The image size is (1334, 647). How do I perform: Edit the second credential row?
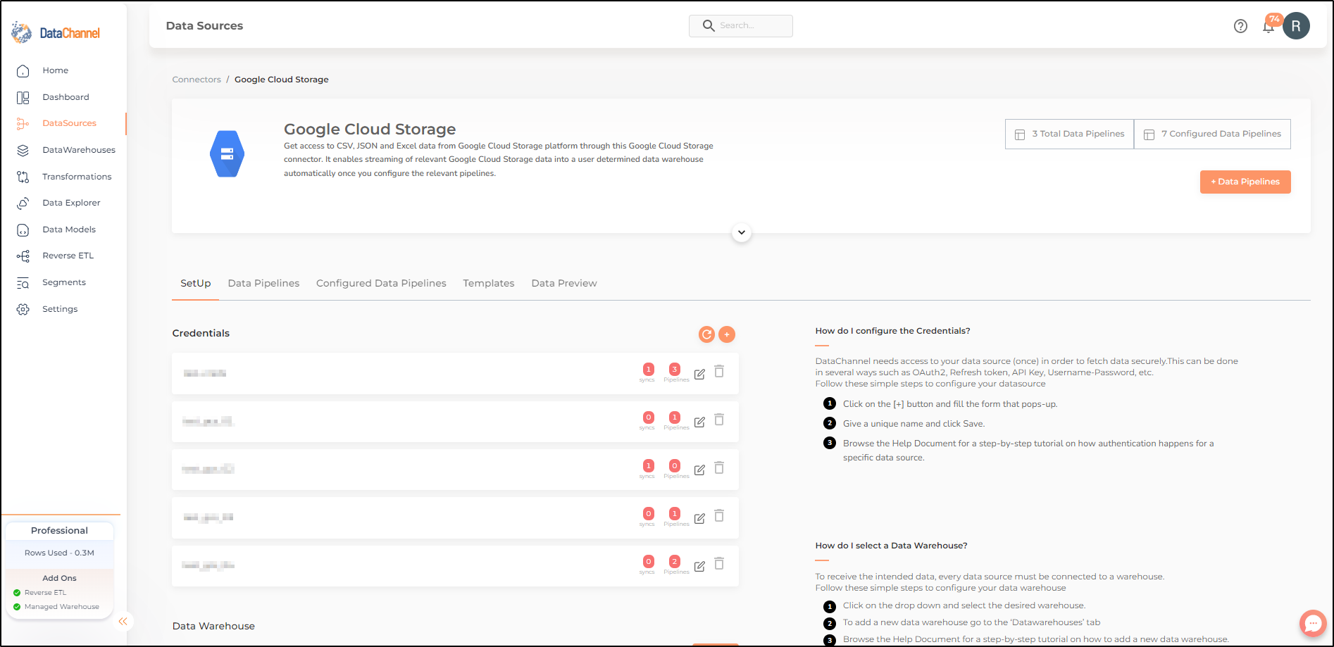click(x=699, y=422)
